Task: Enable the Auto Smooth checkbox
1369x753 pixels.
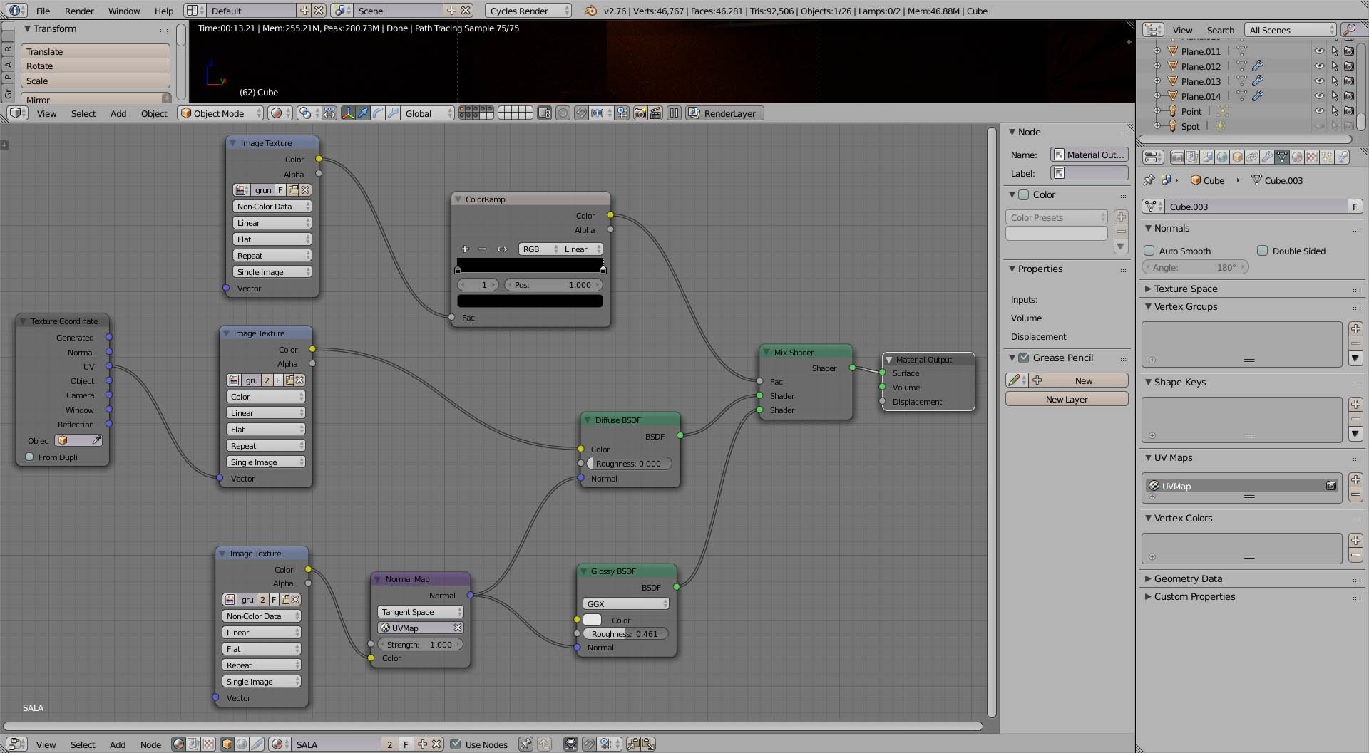Action: pyautogui.click(x=1149, y=251)
